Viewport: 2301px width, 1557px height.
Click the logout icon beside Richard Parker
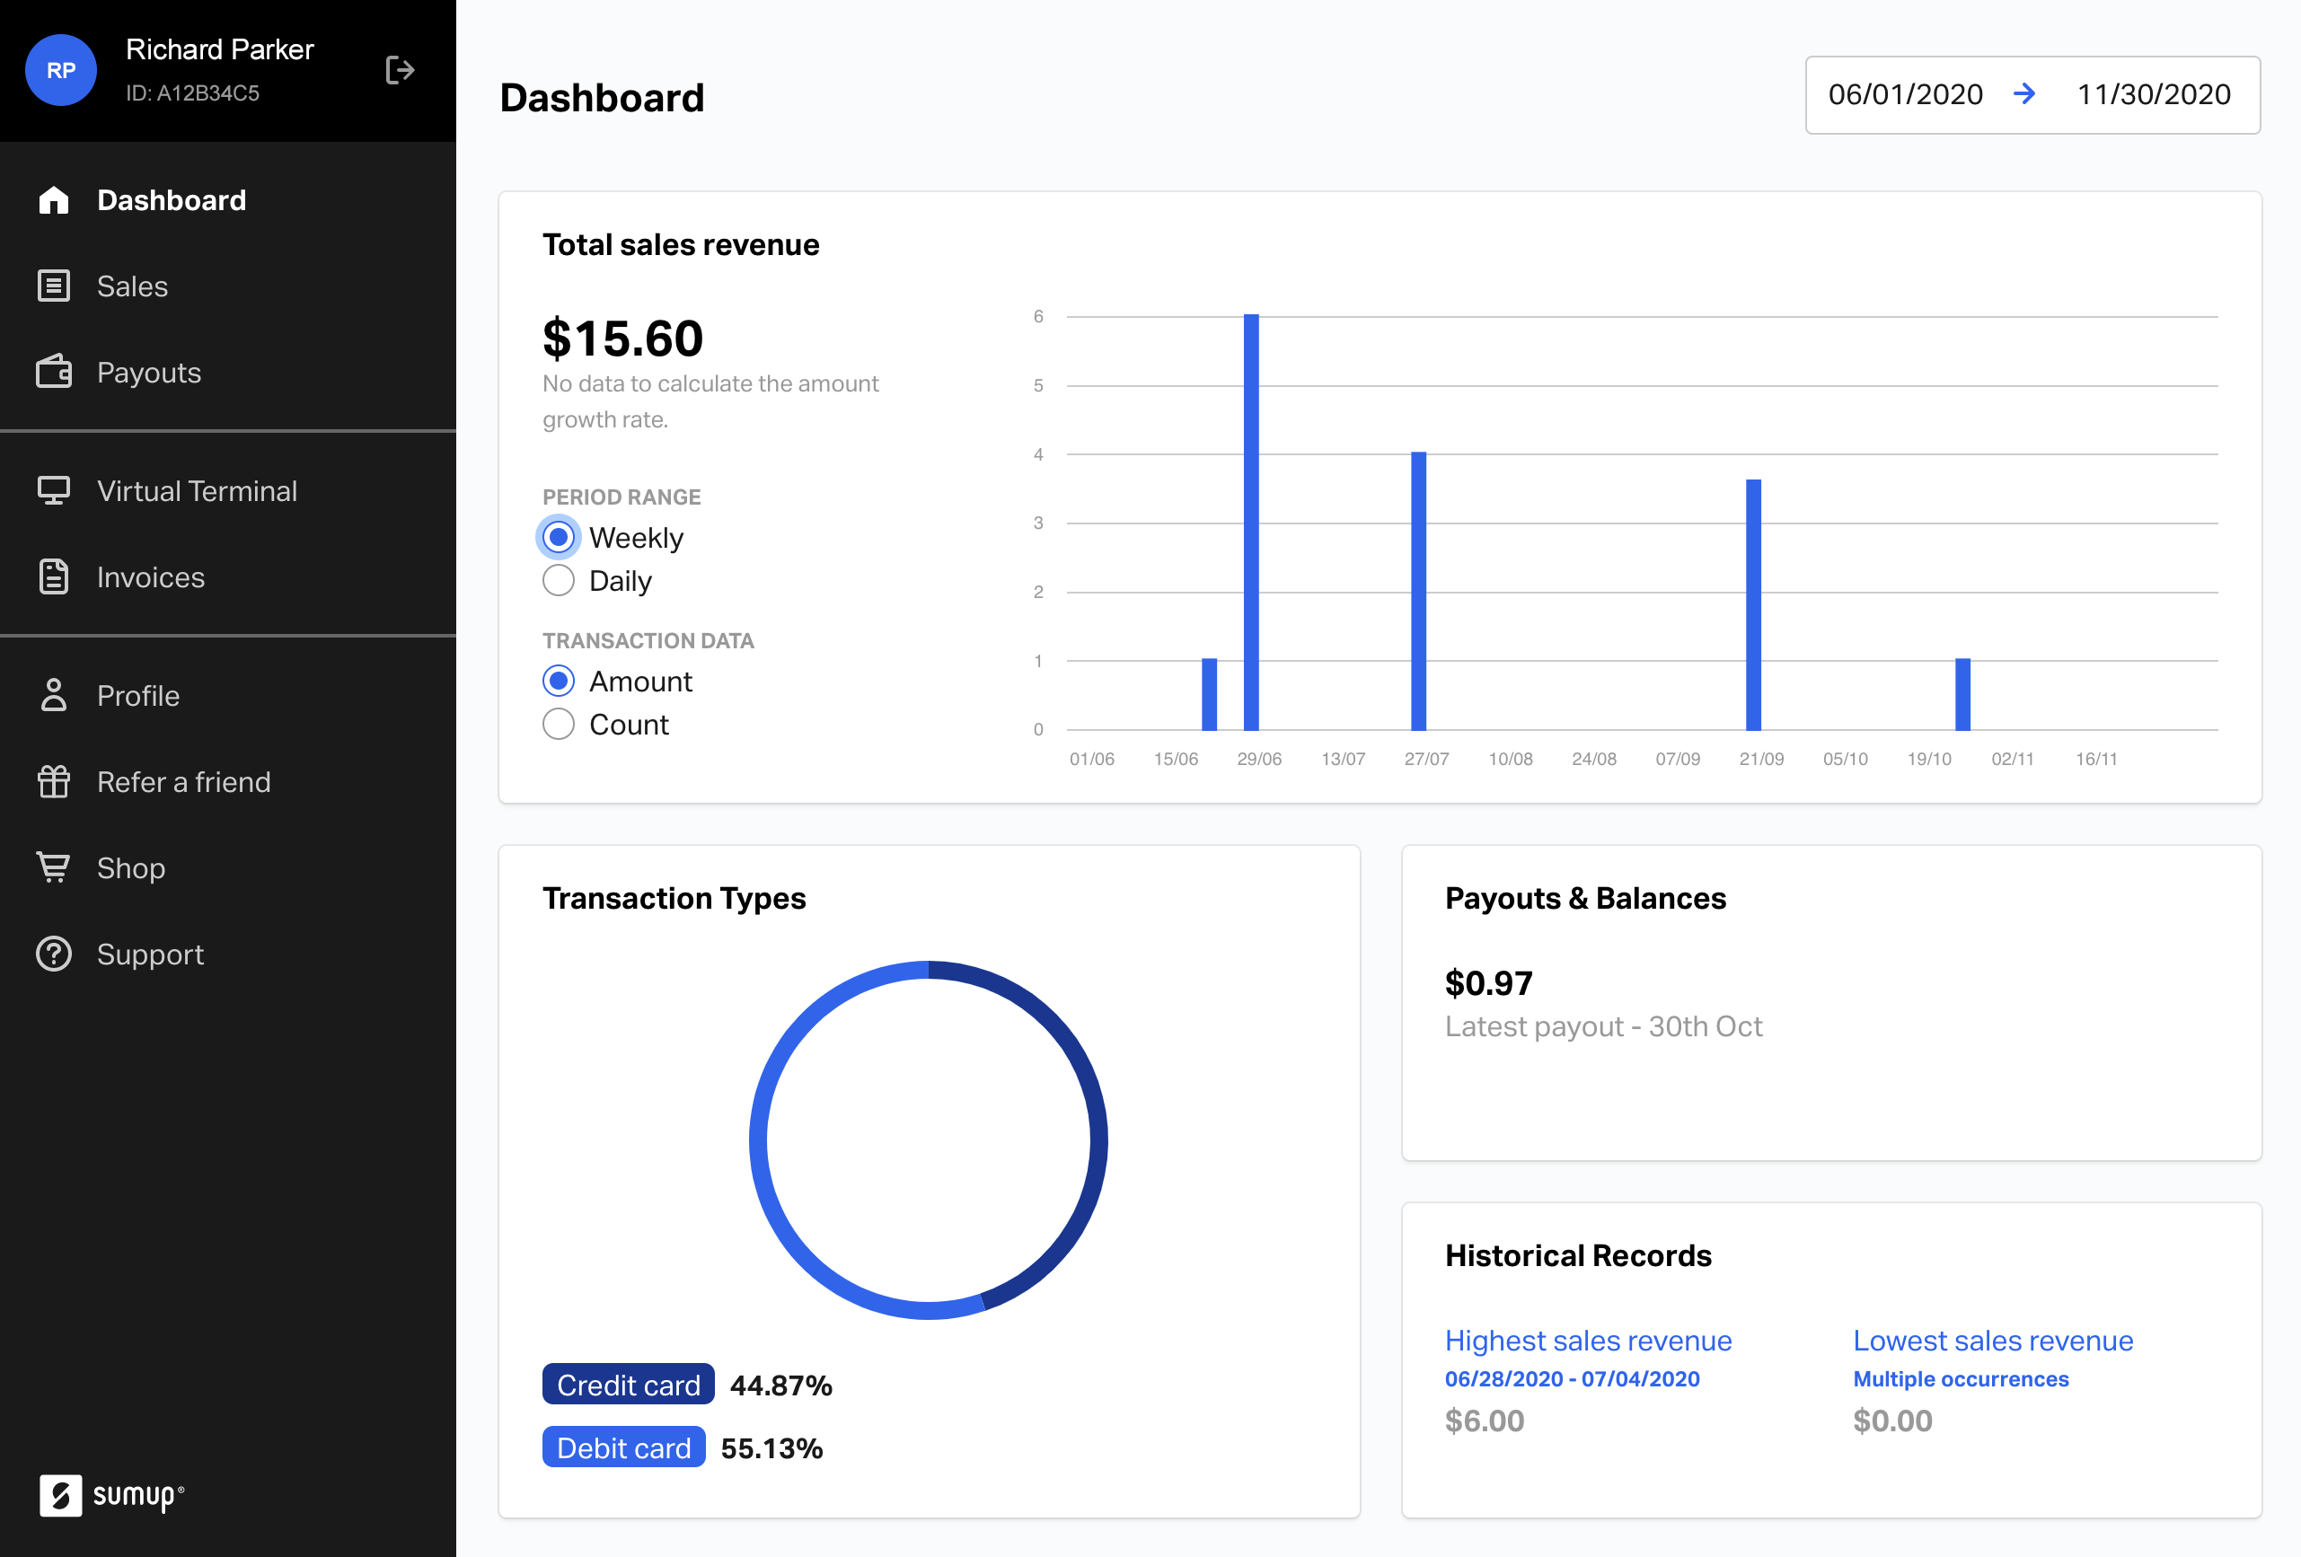[x=400, y=69]
